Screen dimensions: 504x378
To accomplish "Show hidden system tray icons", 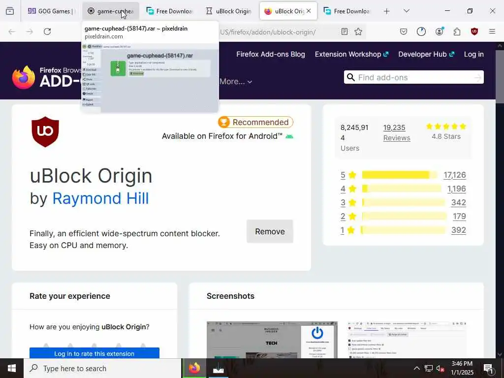I will [416, 368].
